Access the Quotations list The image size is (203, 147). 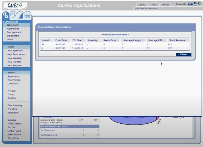coord(13,84)
